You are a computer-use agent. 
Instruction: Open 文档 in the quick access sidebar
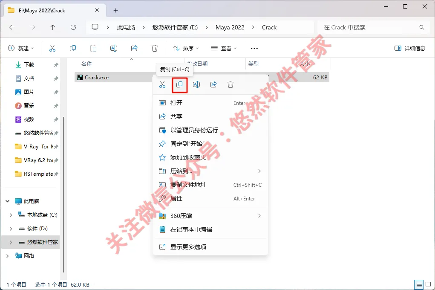pos(29,78)
